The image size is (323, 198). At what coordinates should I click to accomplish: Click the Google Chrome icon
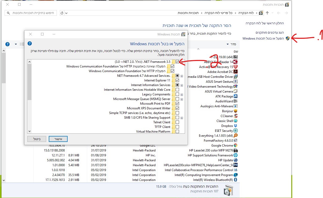pos(236,145)
